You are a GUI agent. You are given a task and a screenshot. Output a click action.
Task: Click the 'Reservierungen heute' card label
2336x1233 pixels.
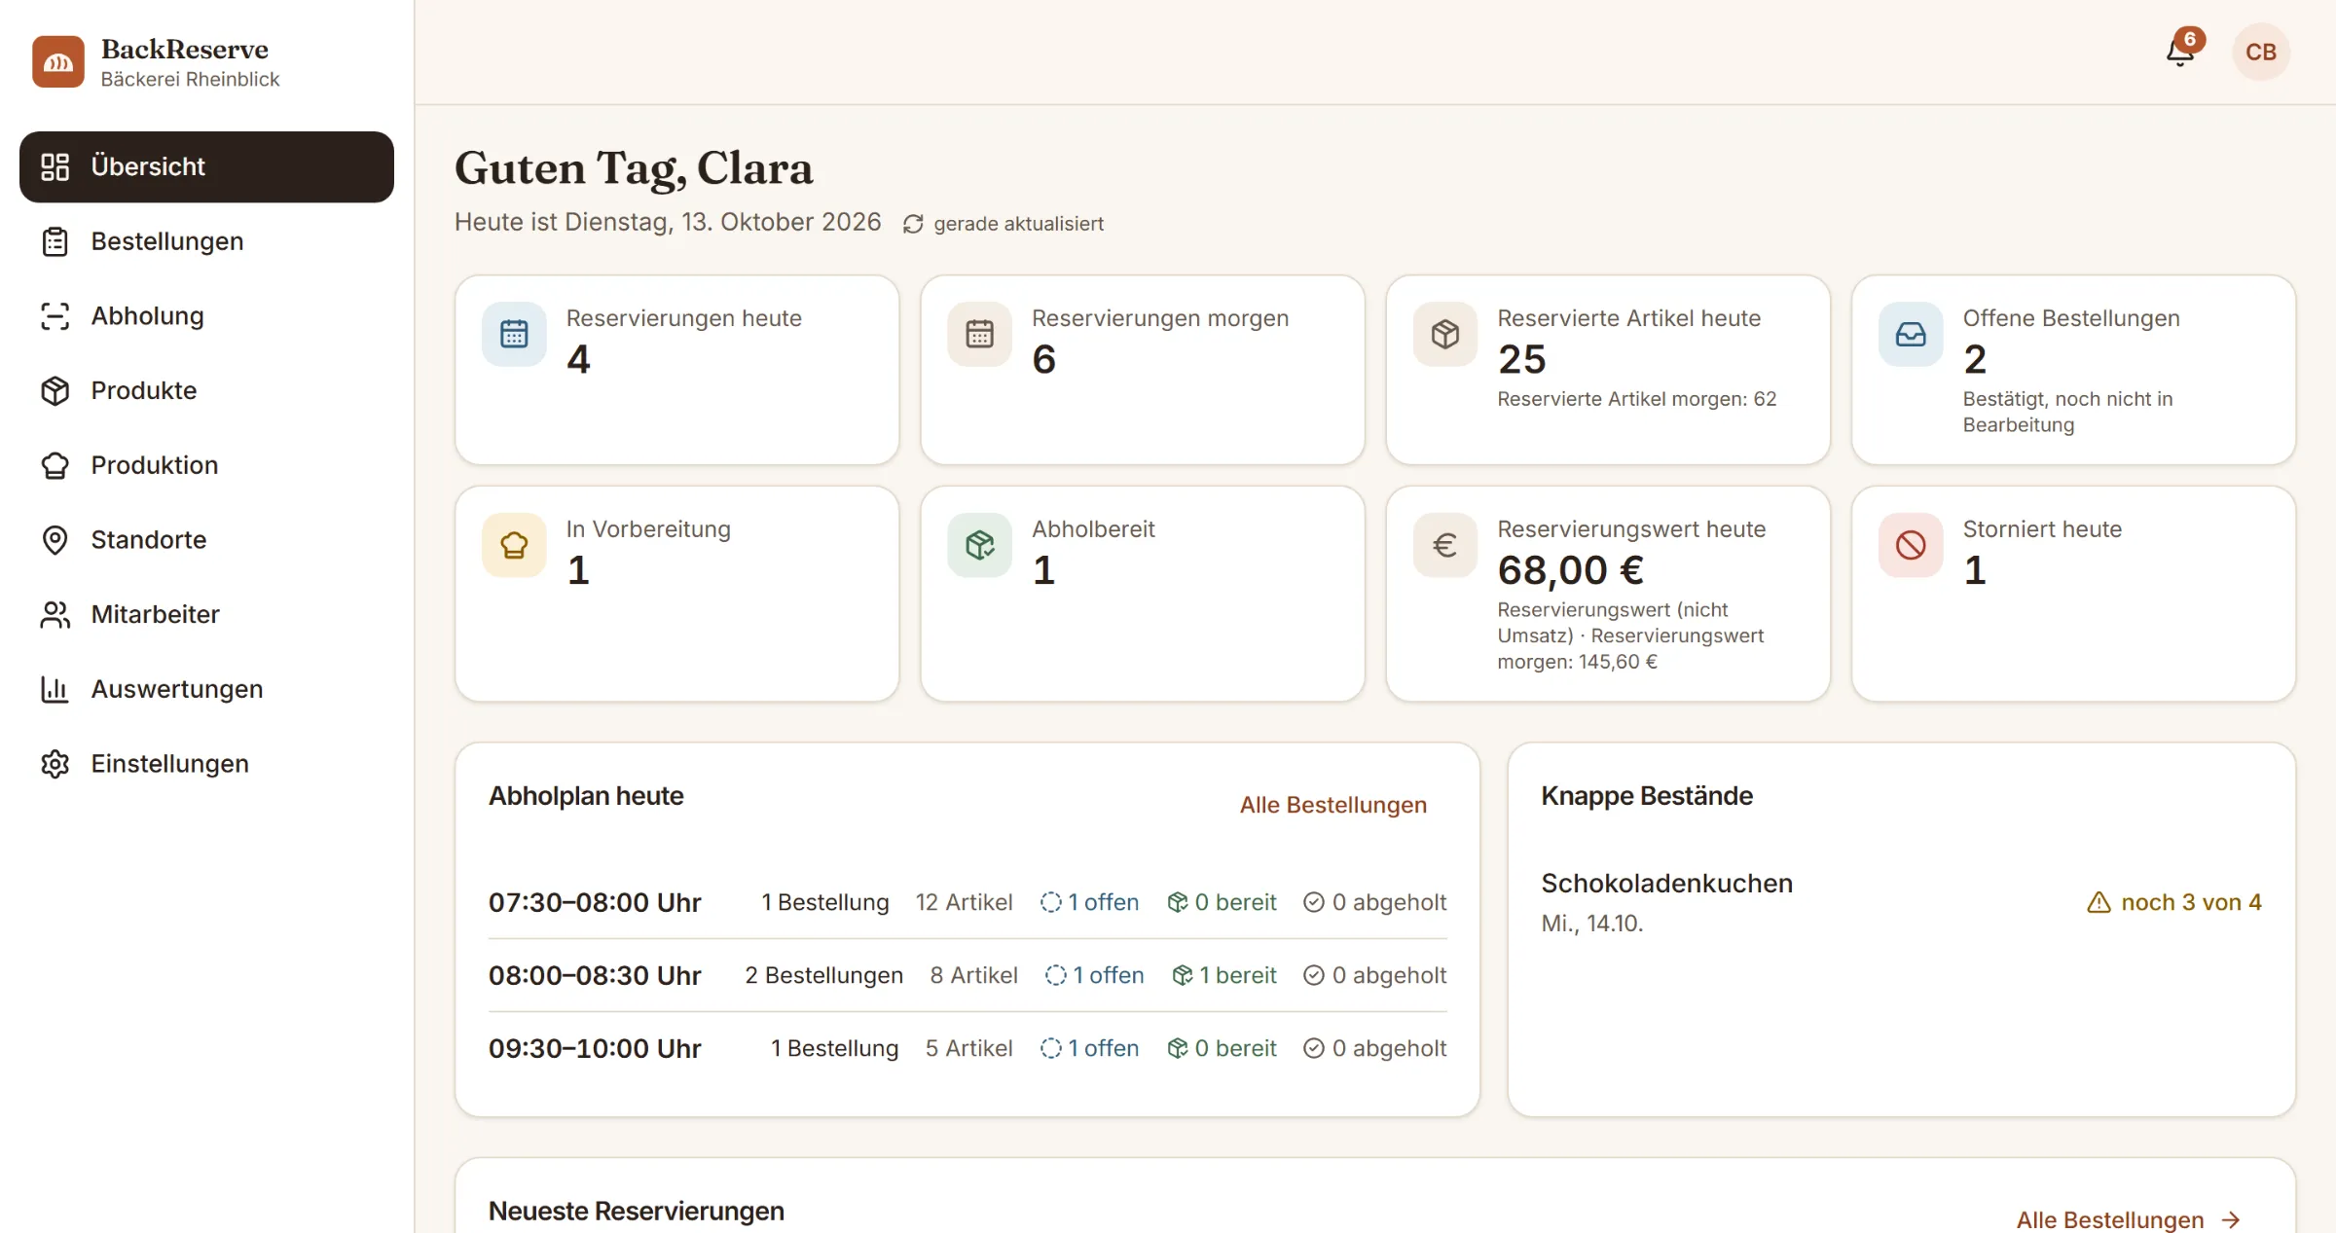pos(684,318)
